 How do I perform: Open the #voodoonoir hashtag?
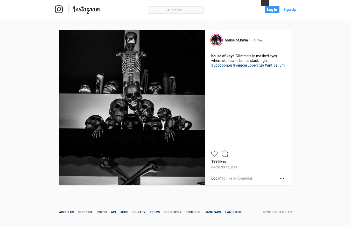tap(222, 65)
